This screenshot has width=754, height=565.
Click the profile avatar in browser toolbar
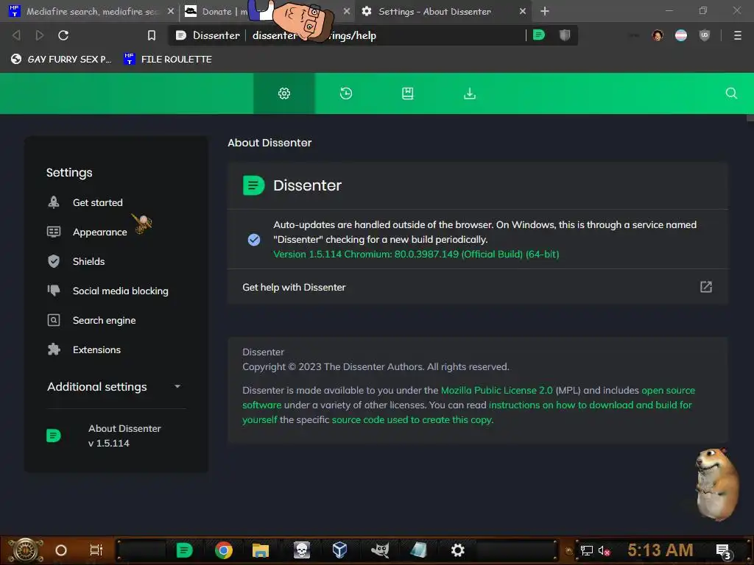658,35
